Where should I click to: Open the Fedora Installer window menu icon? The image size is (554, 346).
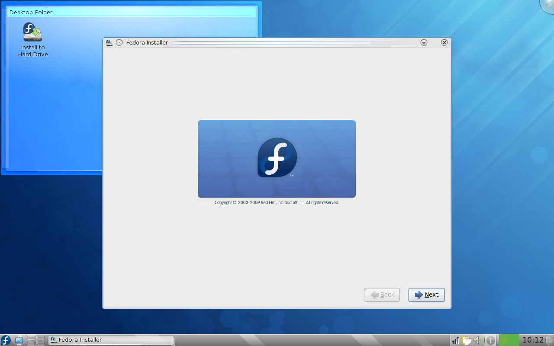coord(110,42)
